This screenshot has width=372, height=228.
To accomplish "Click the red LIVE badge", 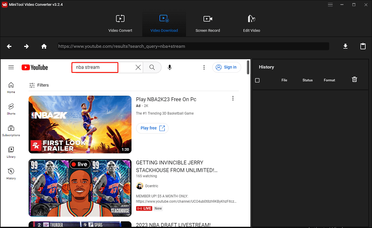I will (144, 208).
